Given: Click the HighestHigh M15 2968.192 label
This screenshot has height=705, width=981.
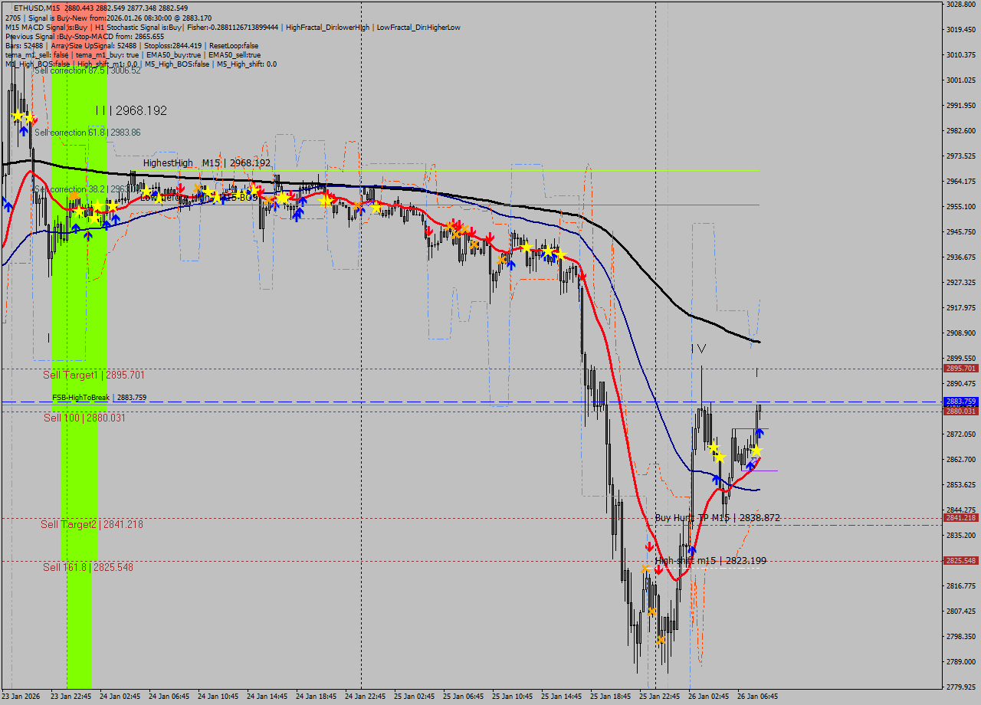Looking at the screenshot, I should pos(206,162).
